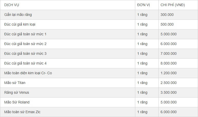Click Đúc cùi giả toàn sứ mức 2
This screenshot has height=117, width=198.
[25, 44]
